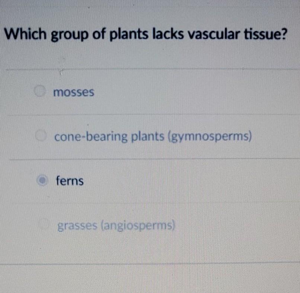Click the word gymnosperms in answer two
This screenshot has height=293, width=300.
pos(209,136)
